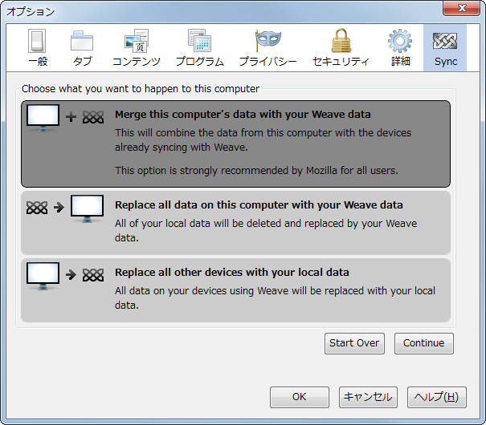
Task: Open help with ヘルプ(H) button
Action: pos(436,397)
